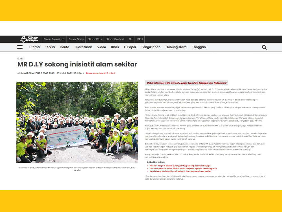
Task: Open article Pertimbang Muhamad Aznil
Action: tap(180, 171)
